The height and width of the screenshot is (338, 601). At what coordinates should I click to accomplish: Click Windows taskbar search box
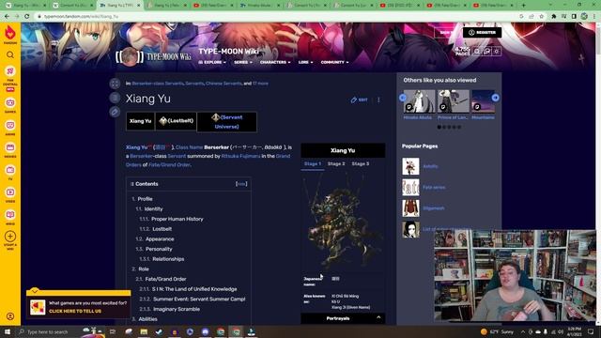(x=59, y=331)
